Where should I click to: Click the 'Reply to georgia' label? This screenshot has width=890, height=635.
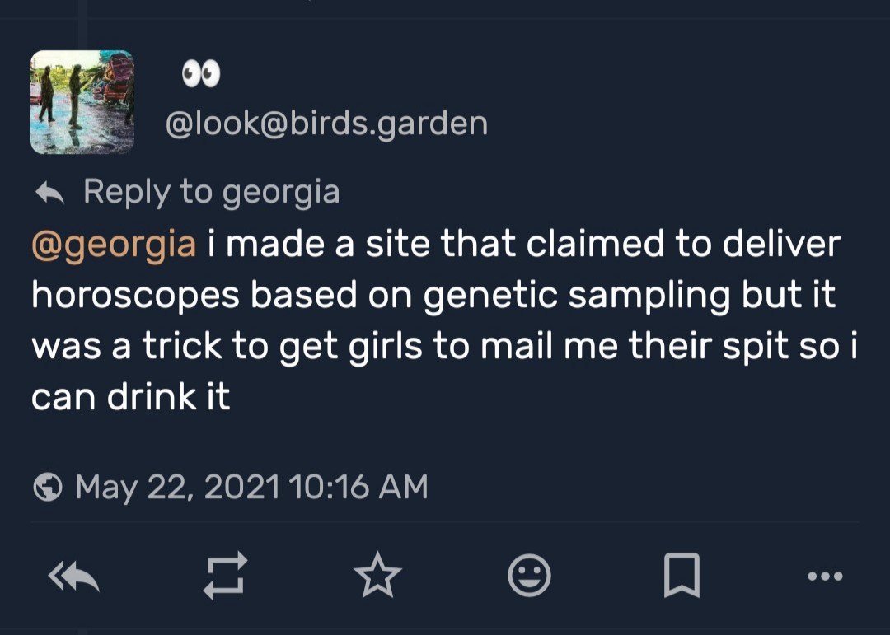tap(211, 192)
